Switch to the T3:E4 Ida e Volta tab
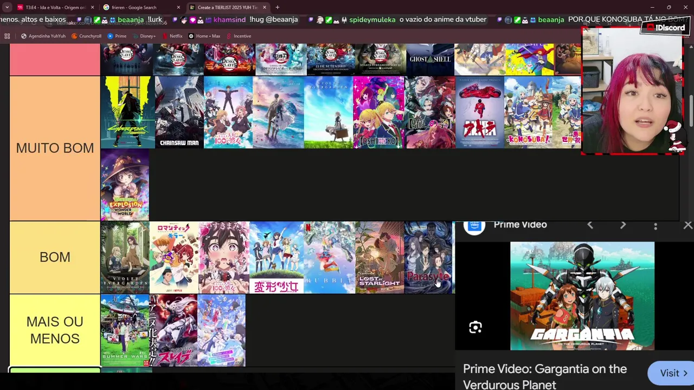Image resolution: width=694 pixels, height=390 pixels. [x=55, y=7]
